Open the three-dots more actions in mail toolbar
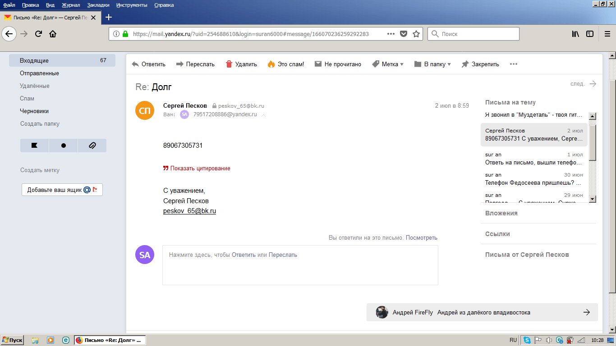 513,64
